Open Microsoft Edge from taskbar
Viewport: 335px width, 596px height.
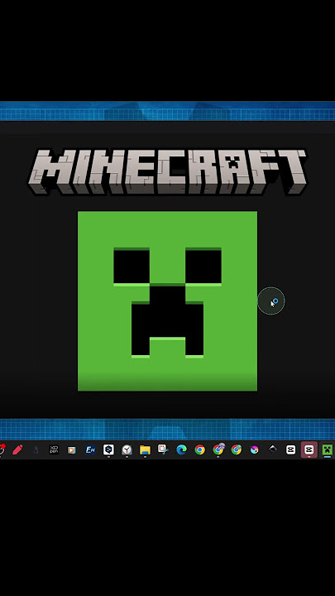181,450
